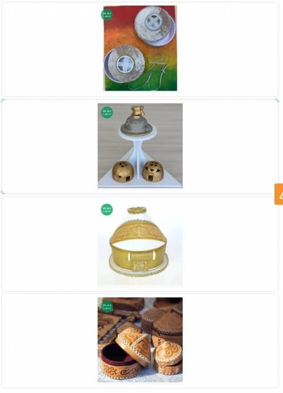Click the green badge on the golden figurine photo
Screen dimensions: 283x393
pos(107,112)
